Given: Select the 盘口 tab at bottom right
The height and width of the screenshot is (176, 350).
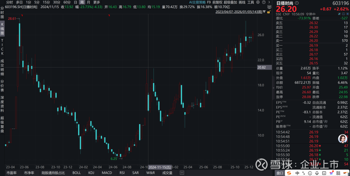Looking at the screenshot, I should tap(280, 173).
